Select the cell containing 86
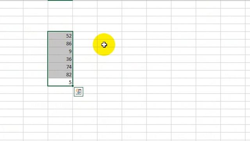 (60, 43)
